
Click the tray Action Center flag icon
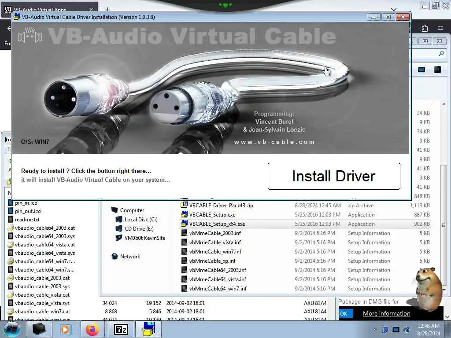click(385, 329)
